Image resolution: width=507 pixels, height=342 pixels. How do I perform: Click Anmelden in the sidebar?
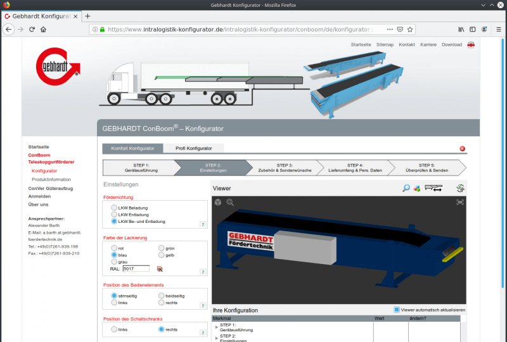pyautogui.click(x=39, y=196)
